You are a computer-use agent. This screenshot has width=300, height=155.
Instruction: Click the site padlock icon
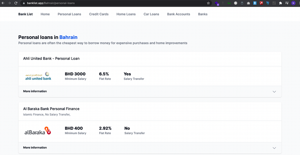click(24, 3)
